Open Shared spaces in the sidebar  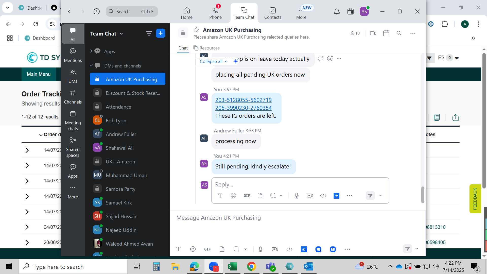click(73, 147)
